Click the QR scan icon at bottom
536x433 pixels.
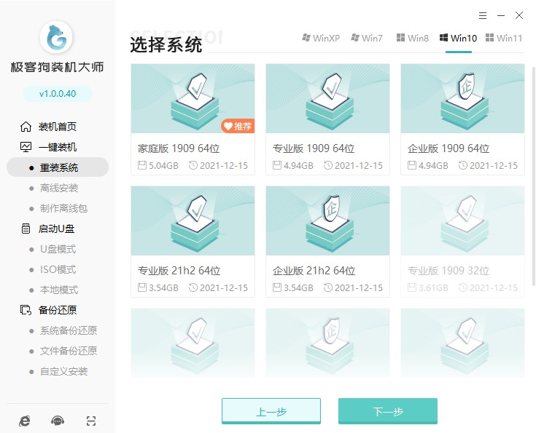91,421
